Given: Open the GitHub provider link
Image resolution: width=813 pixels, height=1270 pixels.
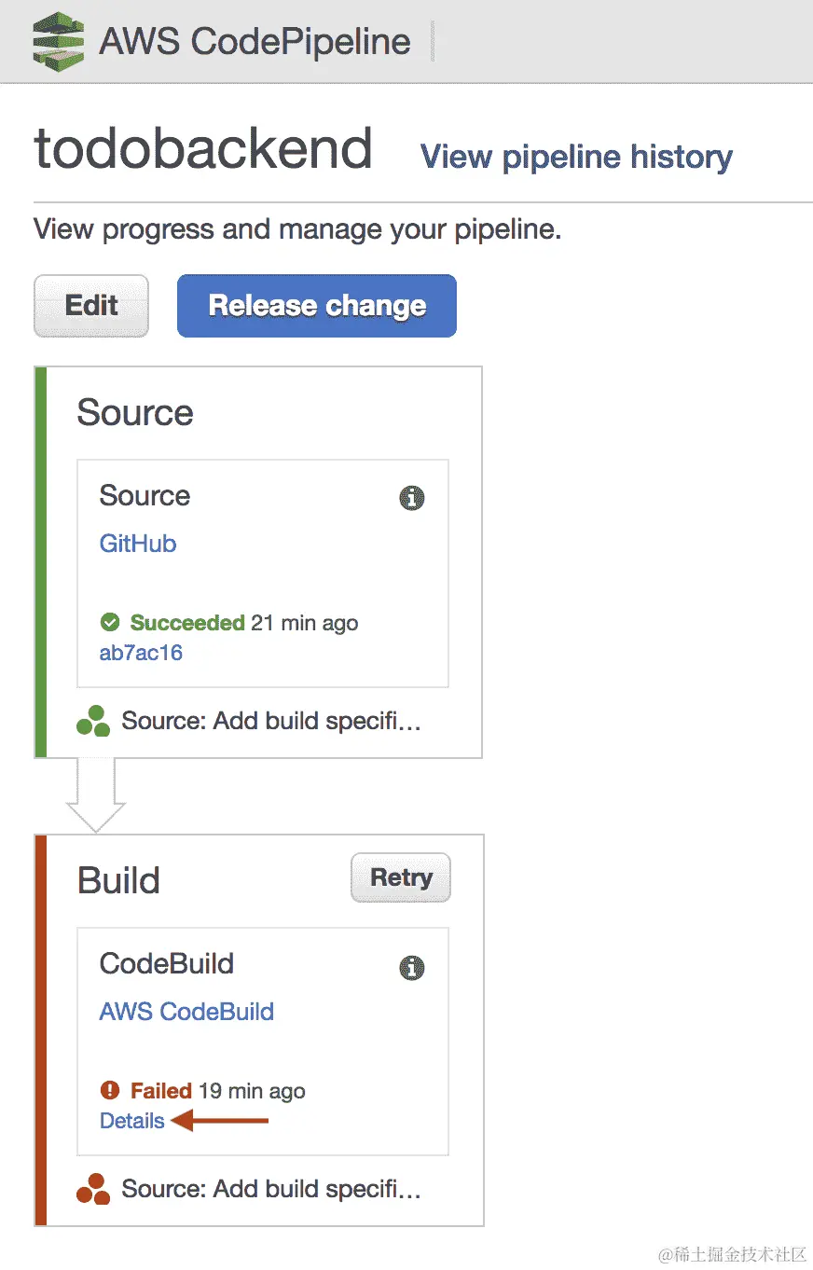Looking at the screenshot, I should [x=138, y=544].
